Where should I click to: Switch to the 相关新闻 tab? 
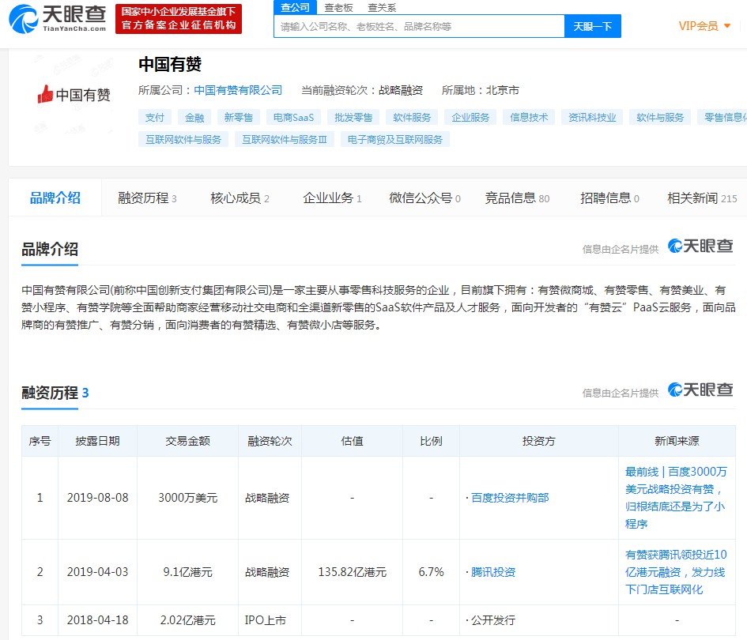pyautogui.click(x=702, y=198)
